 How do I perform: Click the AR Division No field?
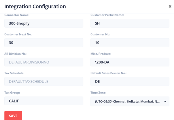click(x=44, y=62)
